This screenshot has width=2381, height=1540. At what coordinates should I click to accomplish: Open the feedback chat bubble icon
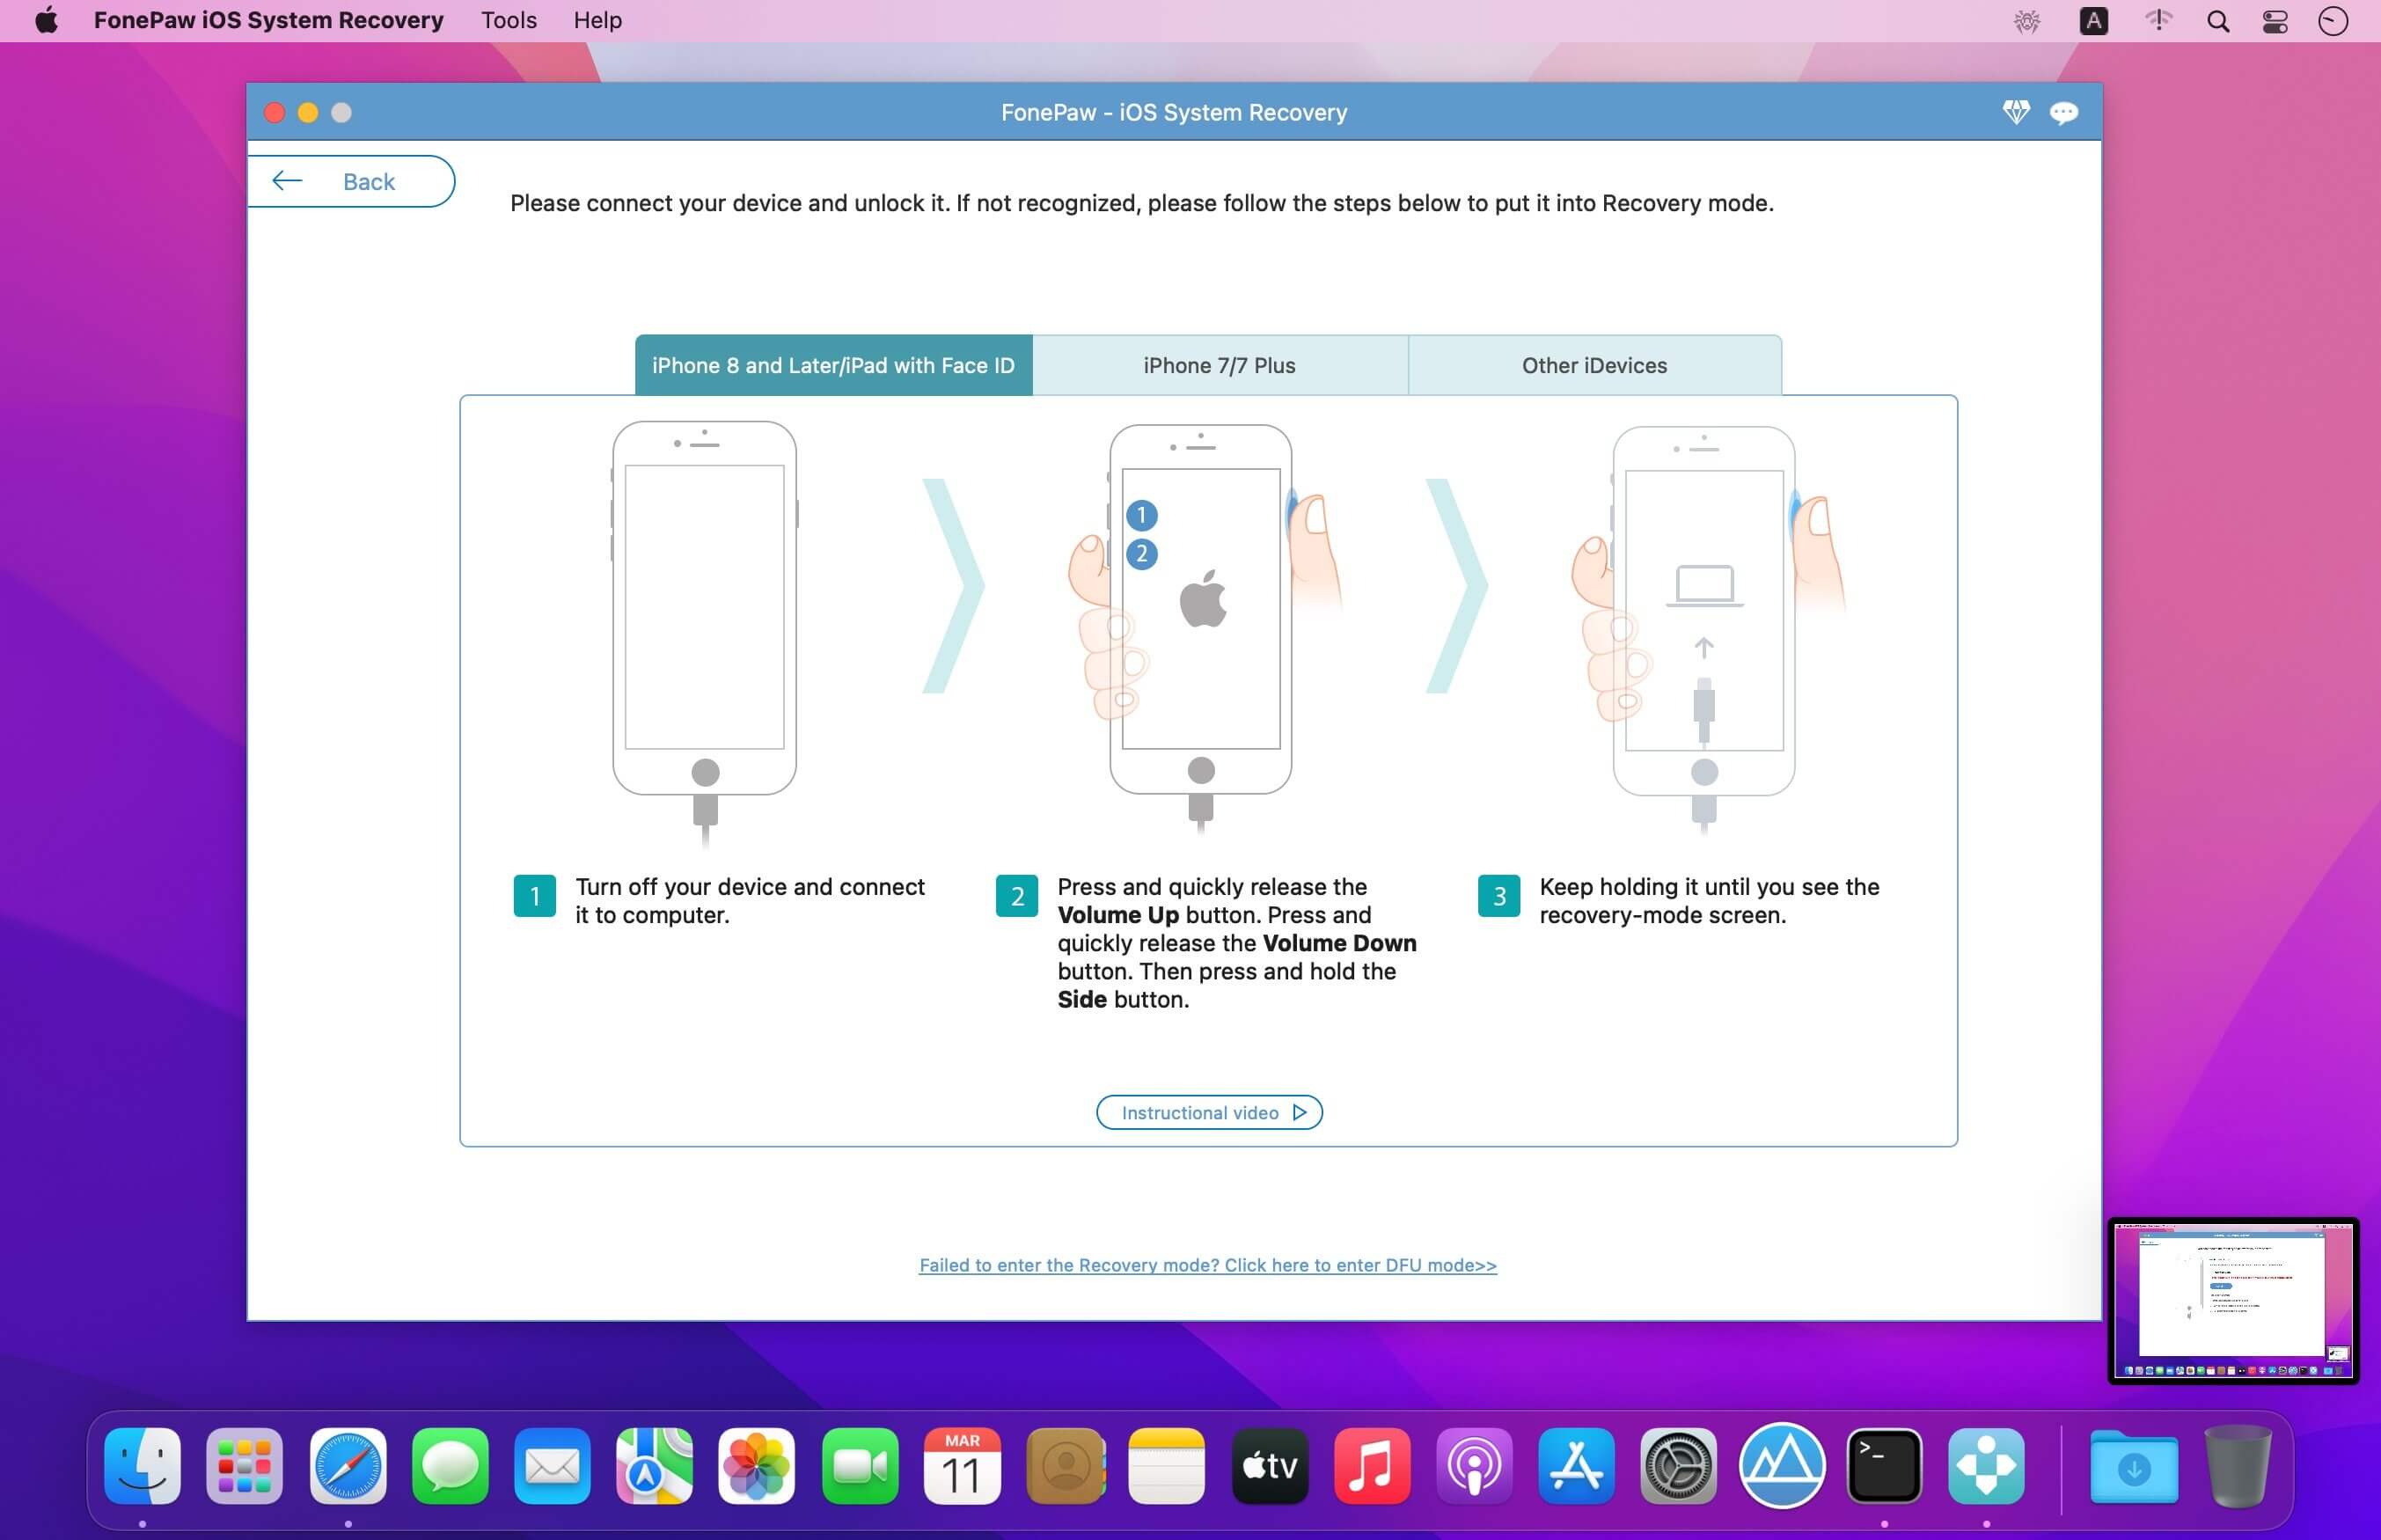(x=2063, y=113)
